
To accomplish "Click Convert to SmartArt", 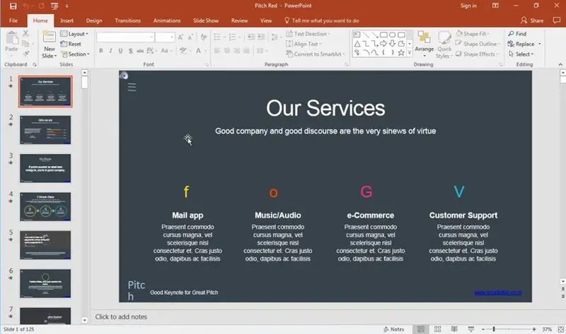I will [316, 54].
